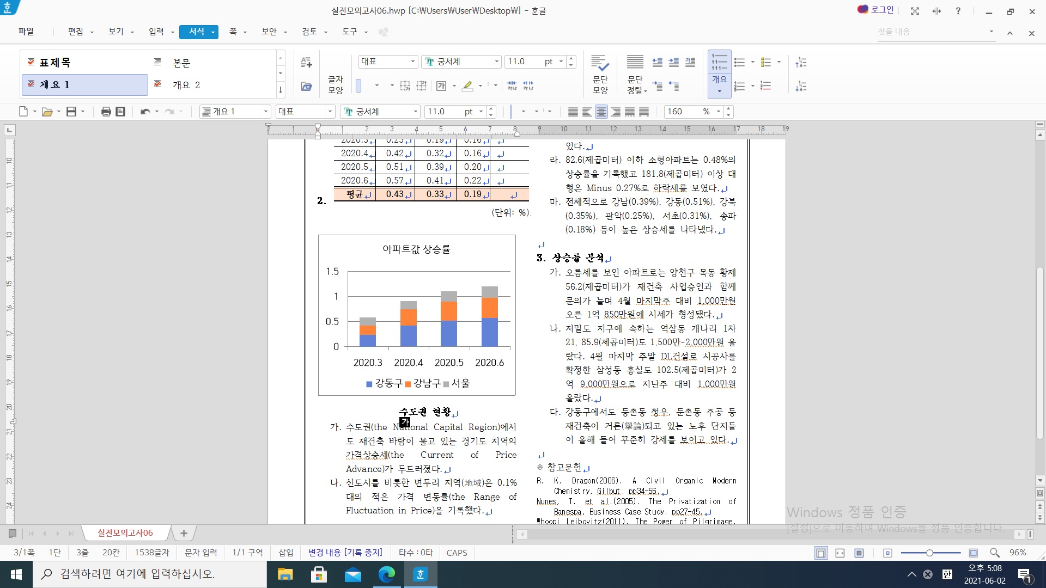Click the highlighter pen icon in ribbon

point(467,85)
